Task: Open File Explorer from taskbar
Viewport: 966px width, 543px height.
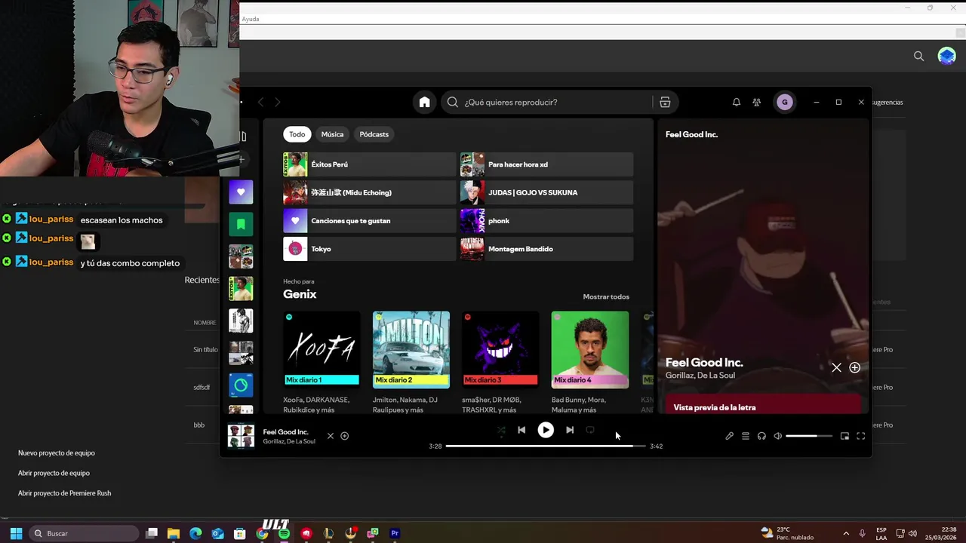Action: 174,533
